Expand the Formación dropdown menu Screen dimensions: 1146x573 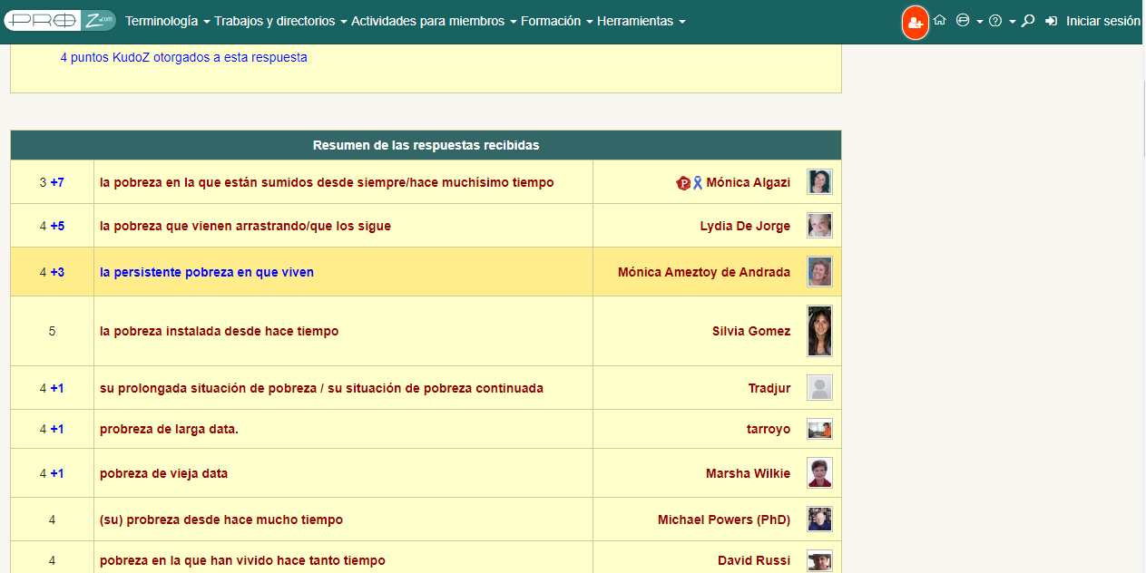(556, 21)
